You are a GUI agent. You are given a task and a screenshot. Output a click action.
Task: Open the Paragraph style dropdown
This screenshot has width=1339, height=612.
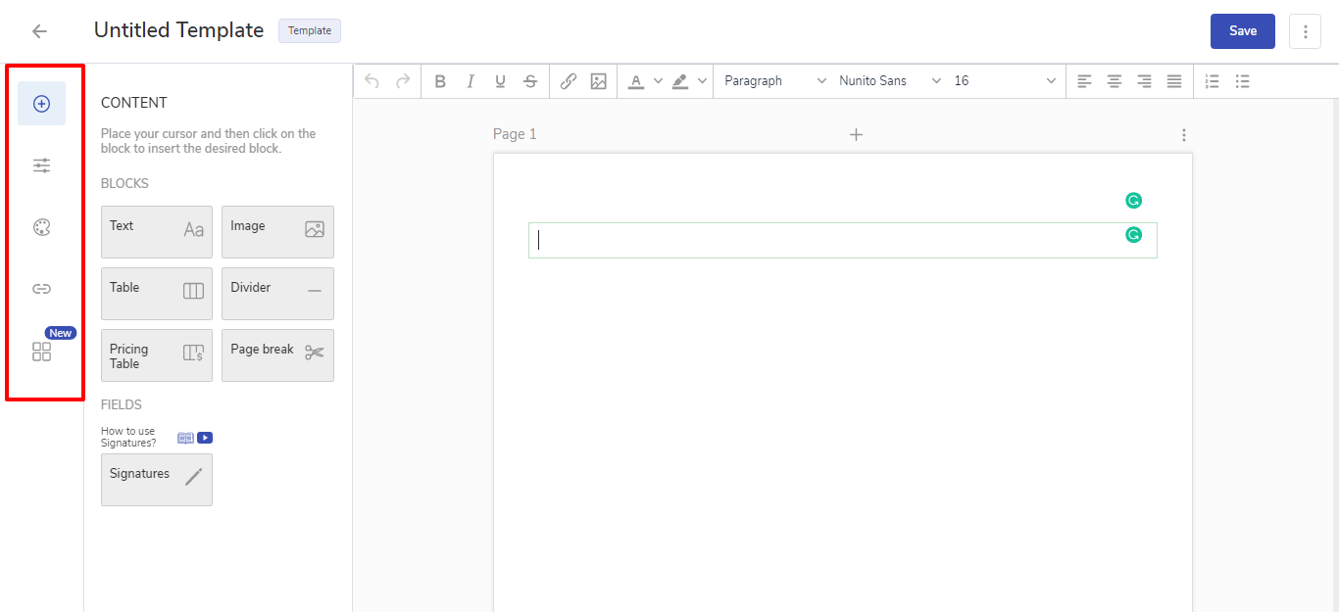(x=774, y=81)
